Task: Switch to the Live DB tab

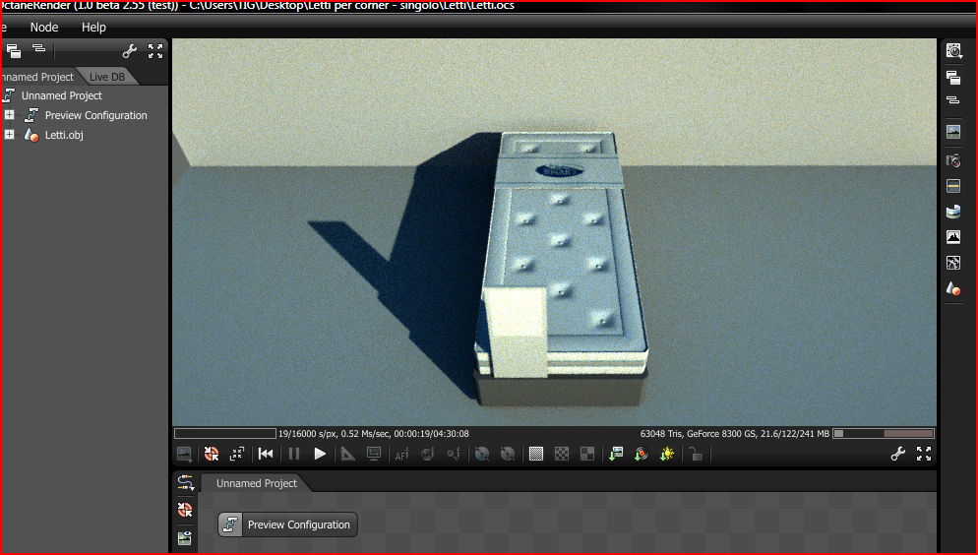Action: pos(106,77)
